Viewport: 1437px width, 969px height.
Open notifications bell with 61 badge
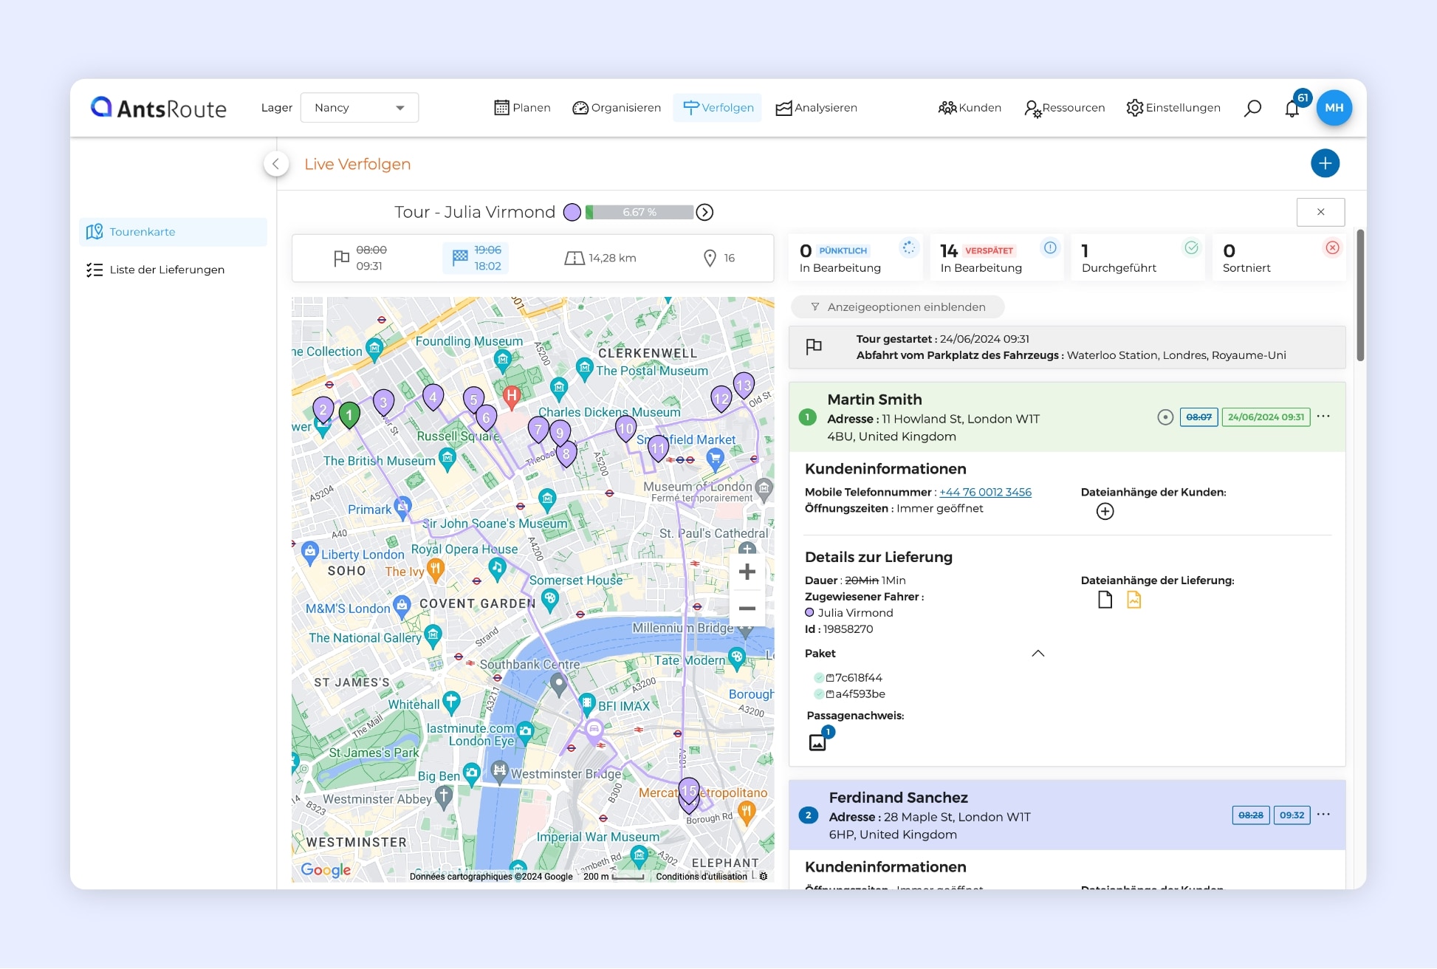(x=1292, y=109)
